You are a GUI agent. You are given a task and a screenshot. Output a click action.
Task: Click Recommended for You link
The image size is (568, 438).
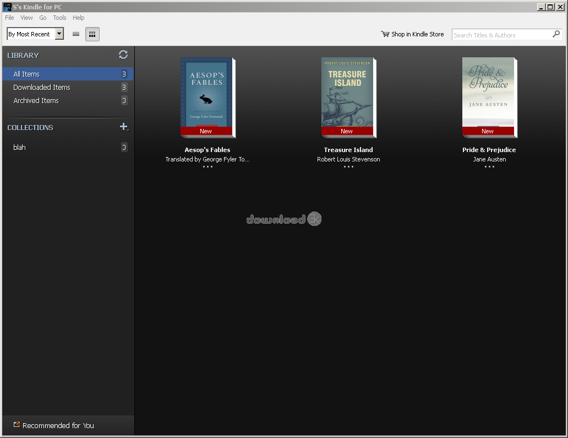[58, 425]
